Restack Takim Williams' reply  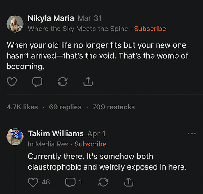tap(103, 182)
